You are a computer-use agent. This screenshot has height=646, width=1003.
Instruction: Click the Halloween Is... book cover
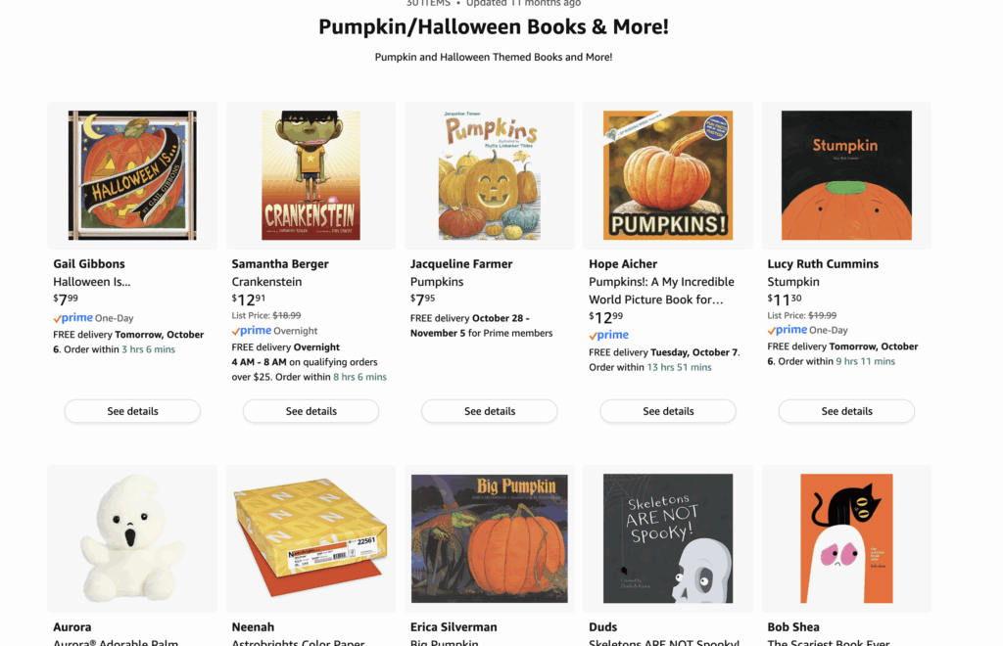pyautogui.click(x=132, y=175)
